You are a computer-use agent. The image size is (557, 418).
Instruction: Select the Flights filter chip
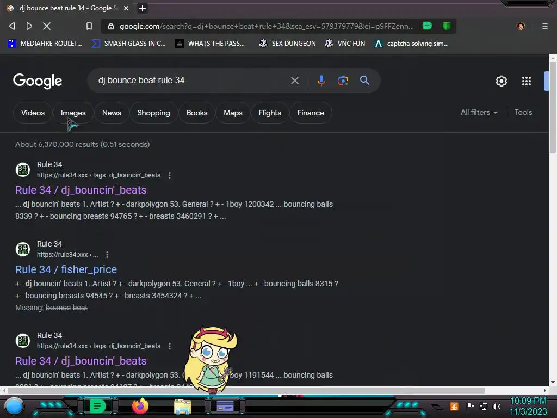[270, 113]
